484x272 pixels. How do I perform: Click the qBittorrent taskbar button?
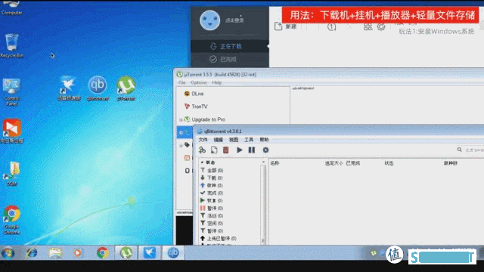(173, 253)
